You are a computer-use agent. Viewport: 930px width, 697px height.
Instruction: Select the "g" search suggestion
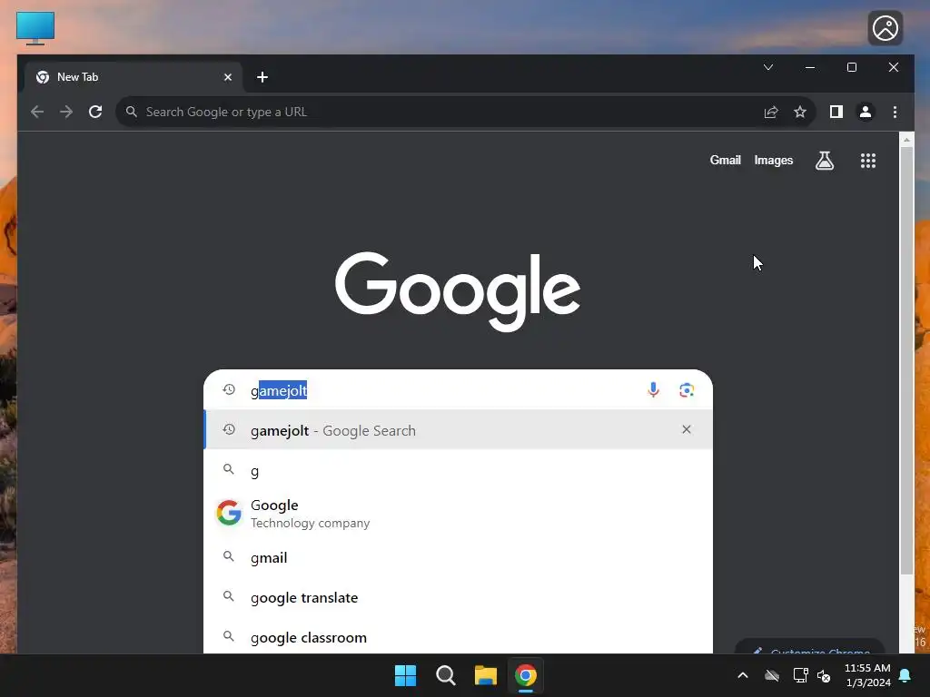pyautogui.click(x=458, y=471)
